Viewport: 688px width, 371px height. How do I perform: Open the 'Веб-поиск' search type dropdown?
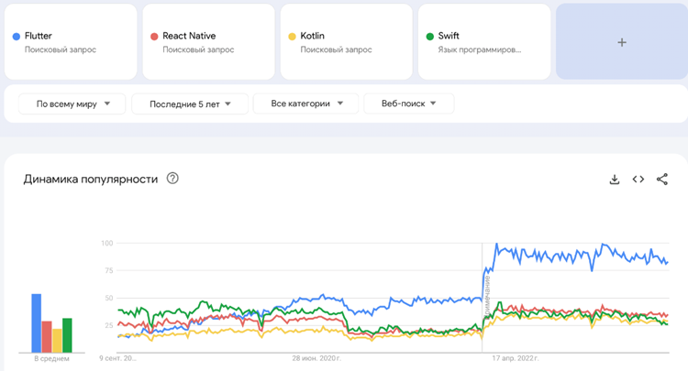tap(408, 104)
